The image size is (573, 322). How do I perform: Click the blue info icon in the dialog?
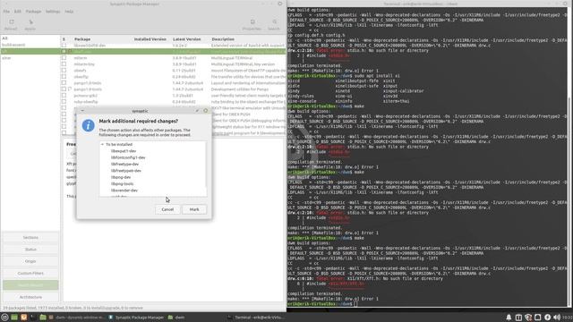88,125
